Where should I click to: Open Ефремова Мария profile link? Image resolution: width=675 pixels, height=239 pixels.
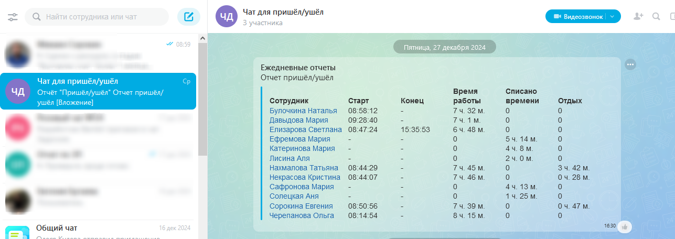[300, 139]
